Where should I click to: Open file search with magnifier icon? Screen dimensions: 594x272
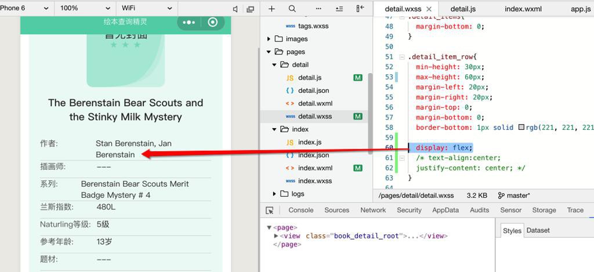[x=292, y=9]
